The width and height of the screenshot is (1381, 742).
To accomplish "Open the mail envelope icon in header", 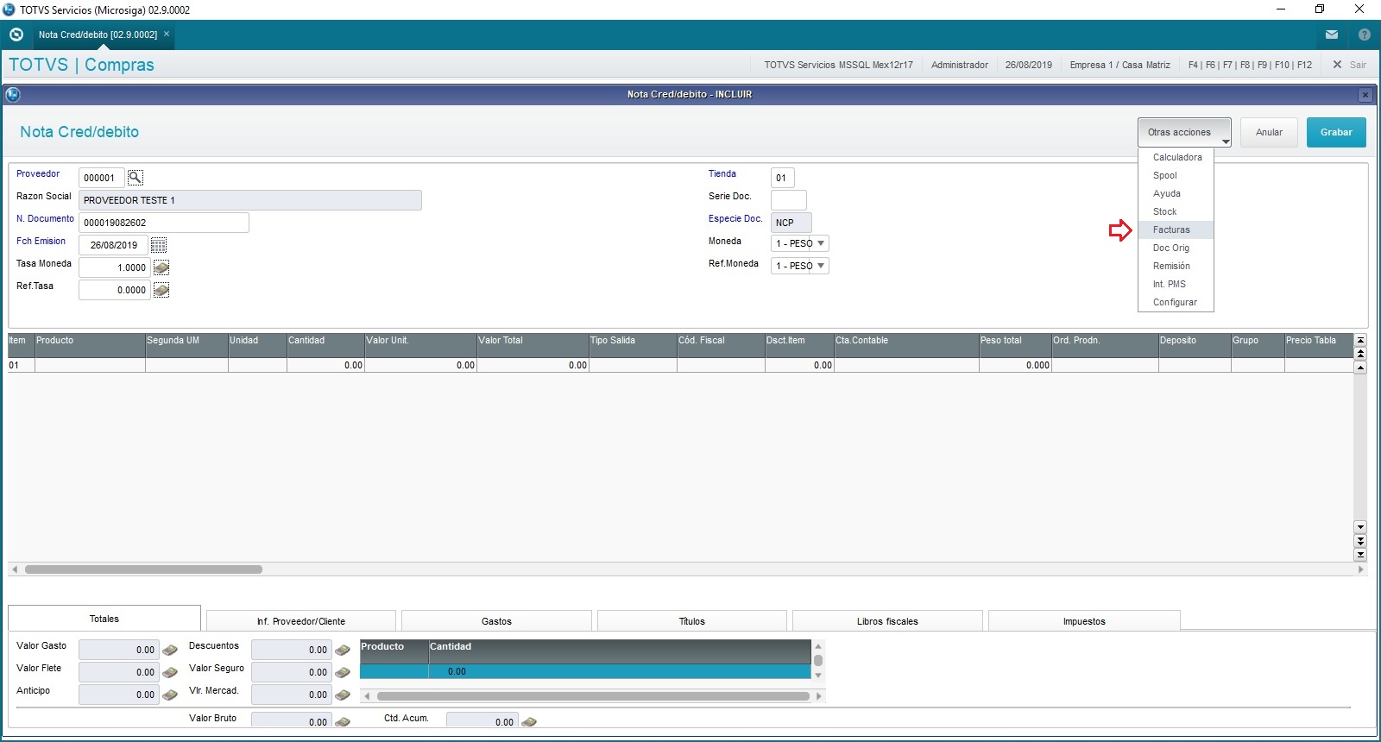I will tap(1332, 35).
